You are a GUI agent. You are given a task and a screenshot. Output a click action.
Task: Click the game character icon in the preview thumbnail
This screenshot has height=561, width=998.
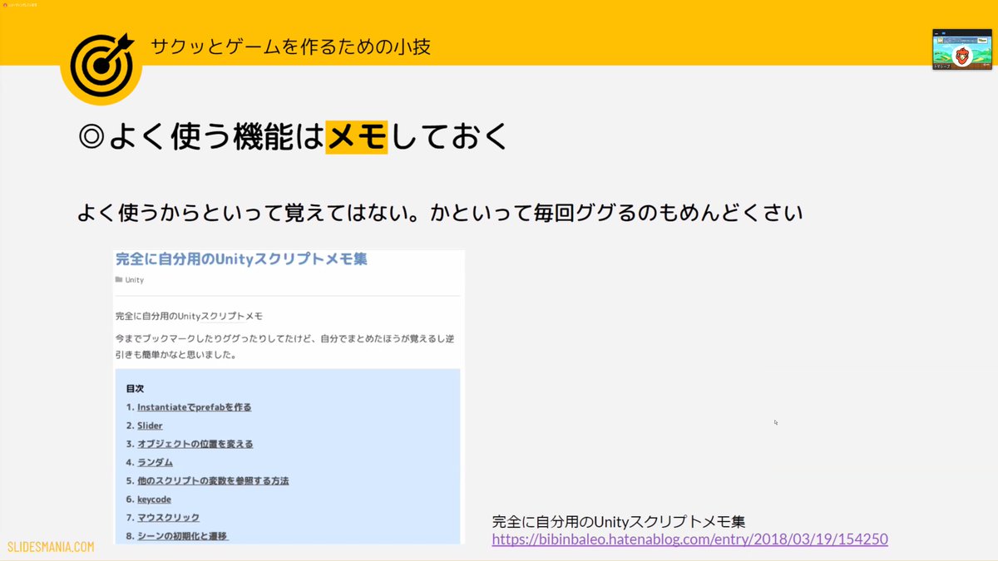click(964, 57)
